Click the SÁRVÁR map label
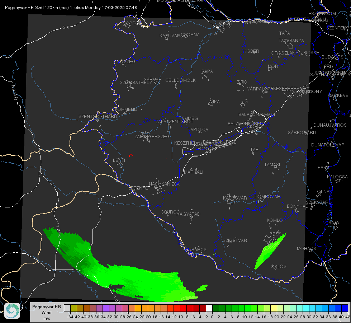 point(153,80)
